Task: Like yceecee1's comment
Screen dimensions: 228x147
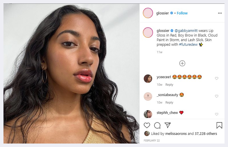Action: coord(216,78)
